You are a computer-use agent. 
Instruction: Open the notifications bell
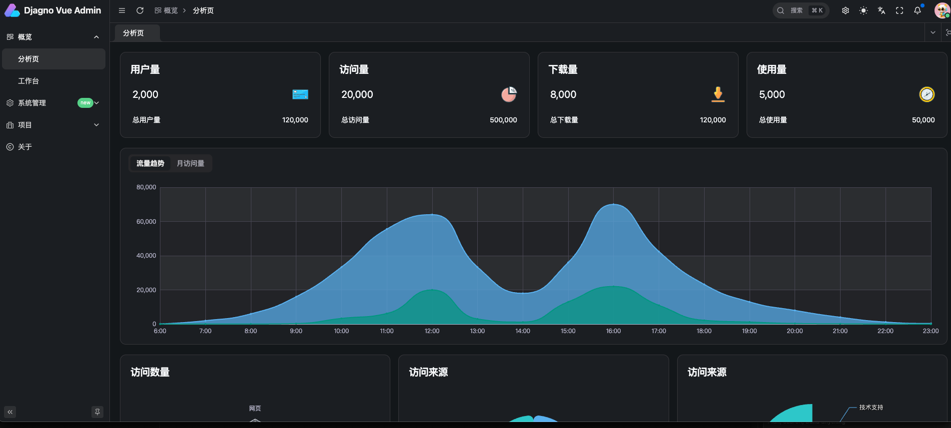[x=917, y=10]
